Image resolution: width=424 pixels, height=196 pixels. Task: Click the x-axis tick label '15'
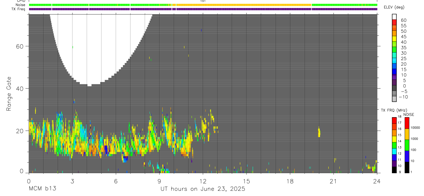pyautogui.click(x=246, y=181)
